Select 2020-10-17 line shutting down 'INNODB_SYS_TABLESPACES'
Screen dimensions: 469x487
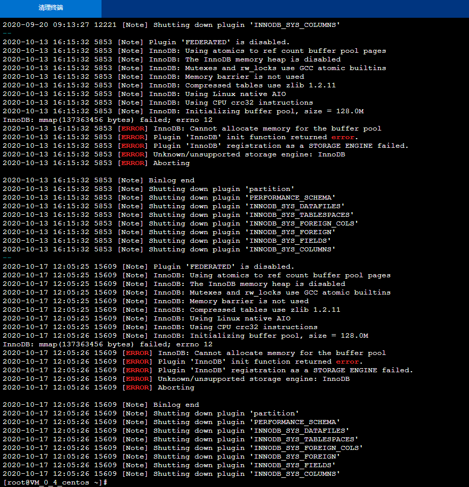pyautogui.click(x=180, y=439)
